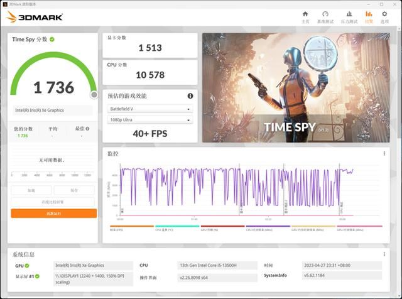Toggle the teal CPU temperature legend
The height and width of the screenshot is (299, 402).
177,229
